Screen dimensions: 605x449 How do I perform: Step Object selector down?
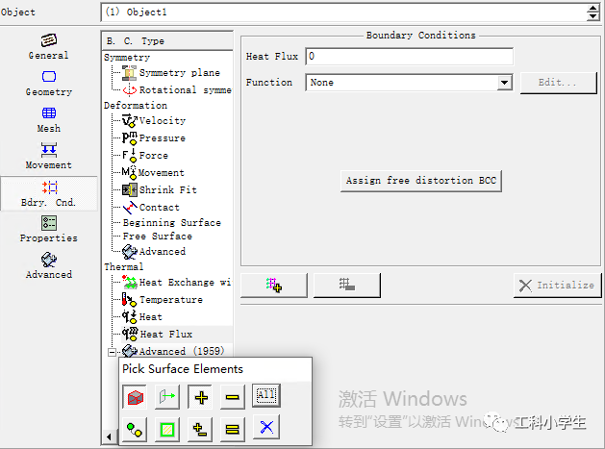pyautogui.click(x=593, y=16)
